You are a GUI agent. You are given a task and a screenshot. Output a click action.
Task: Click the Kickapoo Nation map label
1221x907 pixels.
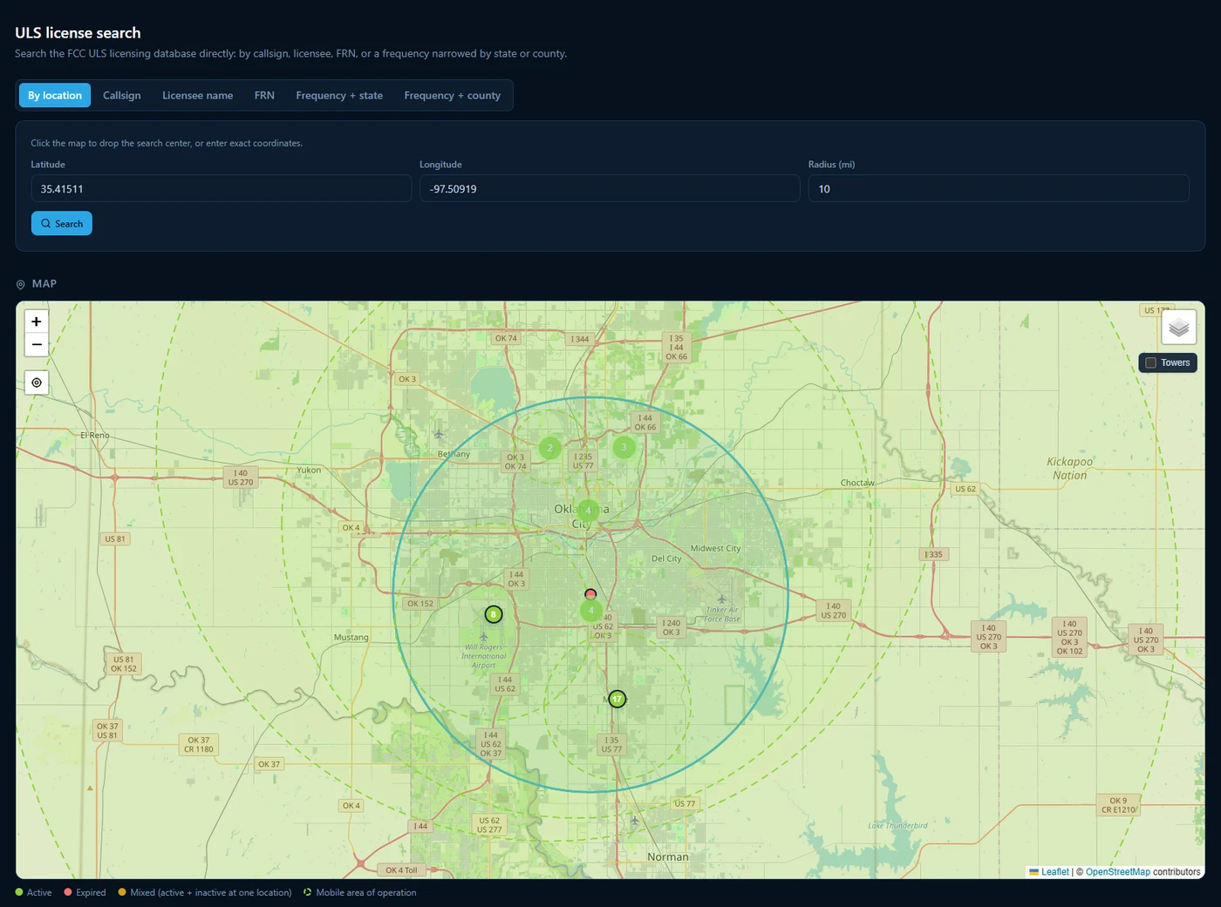coord(1070,469)
